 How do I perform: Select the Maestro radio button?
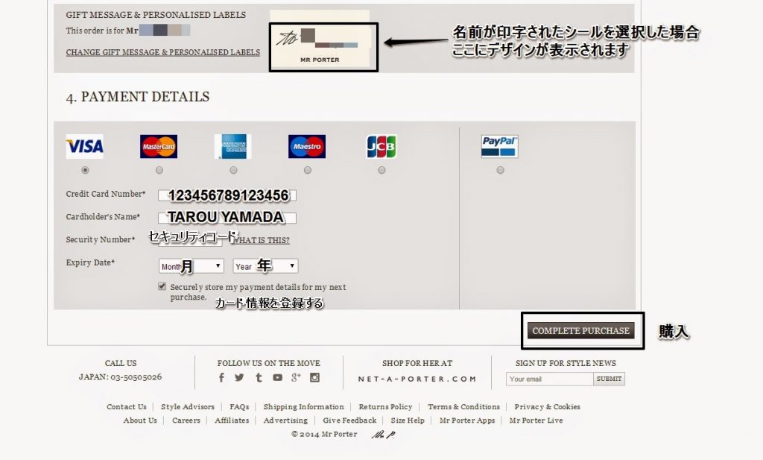tap(308, 170)
